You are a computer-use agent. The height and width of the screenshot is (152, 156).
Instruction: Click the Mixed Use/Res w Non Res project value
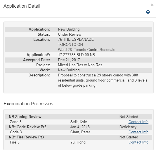point(80,65)
